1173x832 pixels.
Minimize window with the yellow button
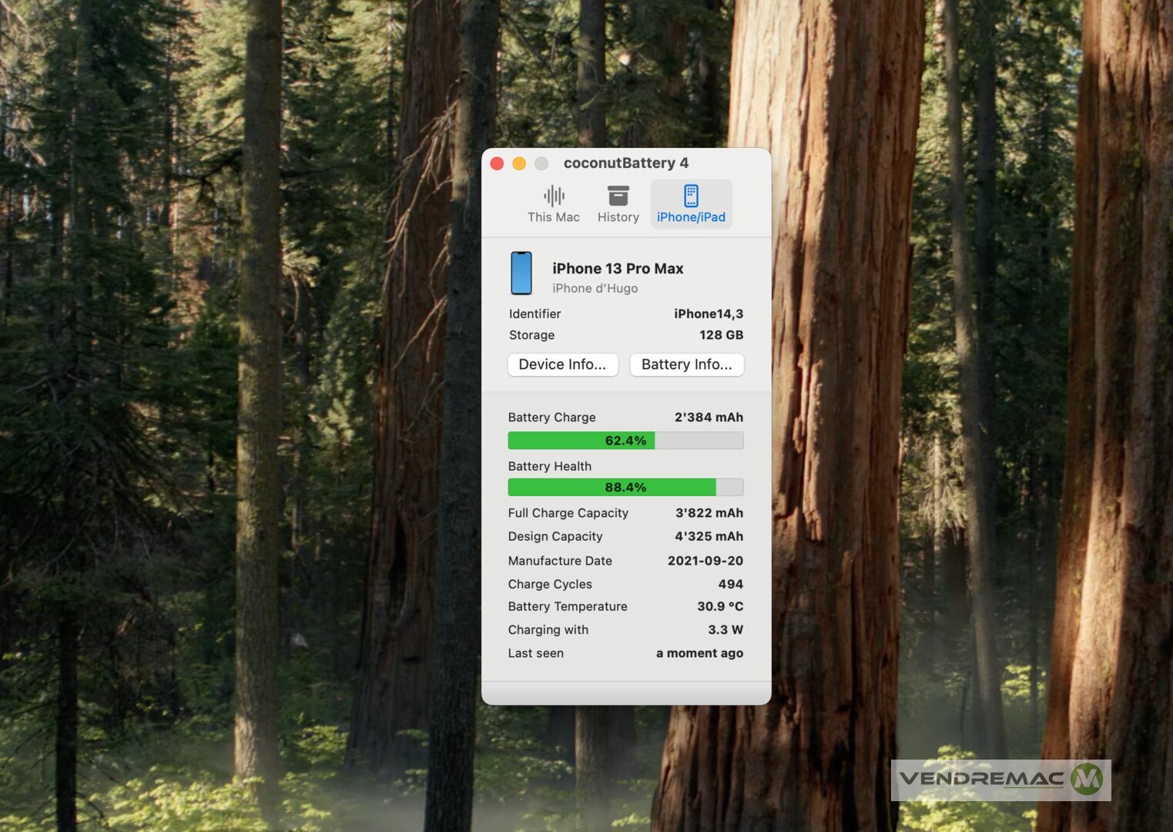click(x=519, y=163)
